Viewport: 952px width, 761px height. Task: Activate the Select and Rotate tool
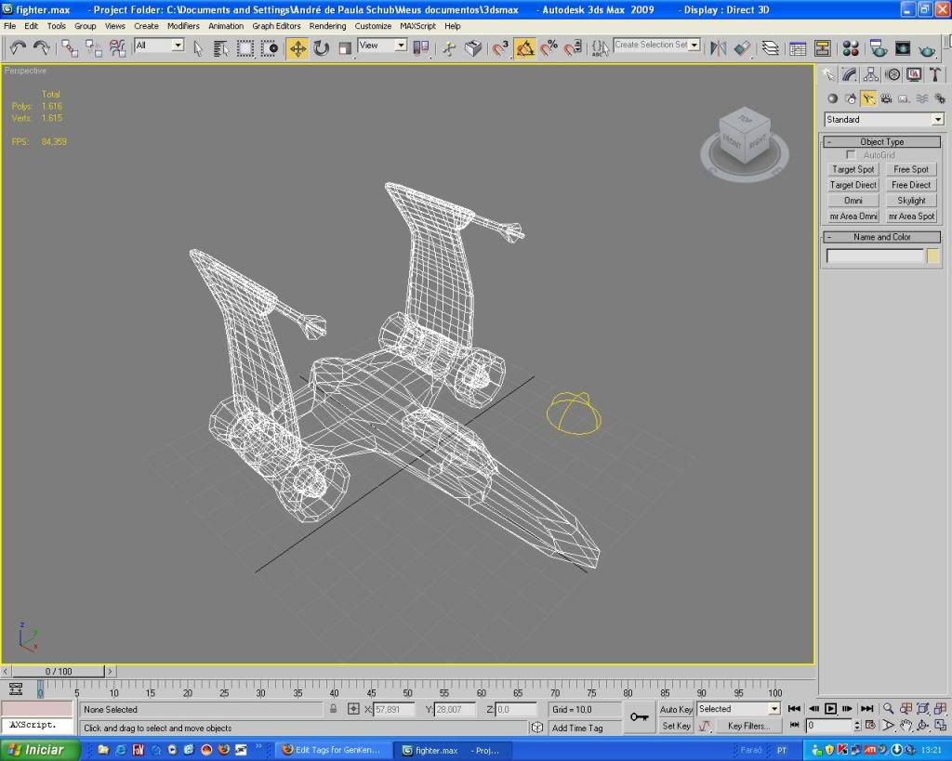[x=321, y=48]
